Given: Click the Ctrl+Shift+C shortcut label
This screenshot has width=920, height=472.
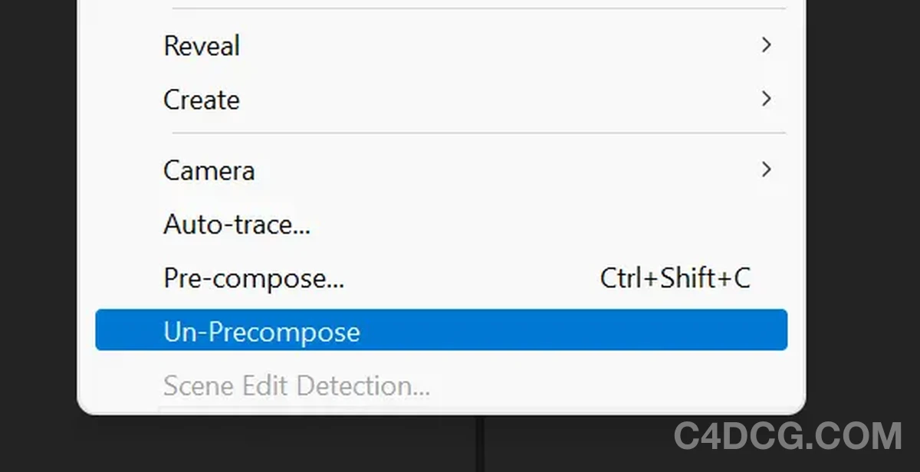Looking at the screenshot, I should point(675,277).
